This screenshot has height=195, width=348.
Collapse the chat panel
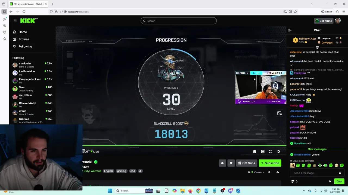290,30
